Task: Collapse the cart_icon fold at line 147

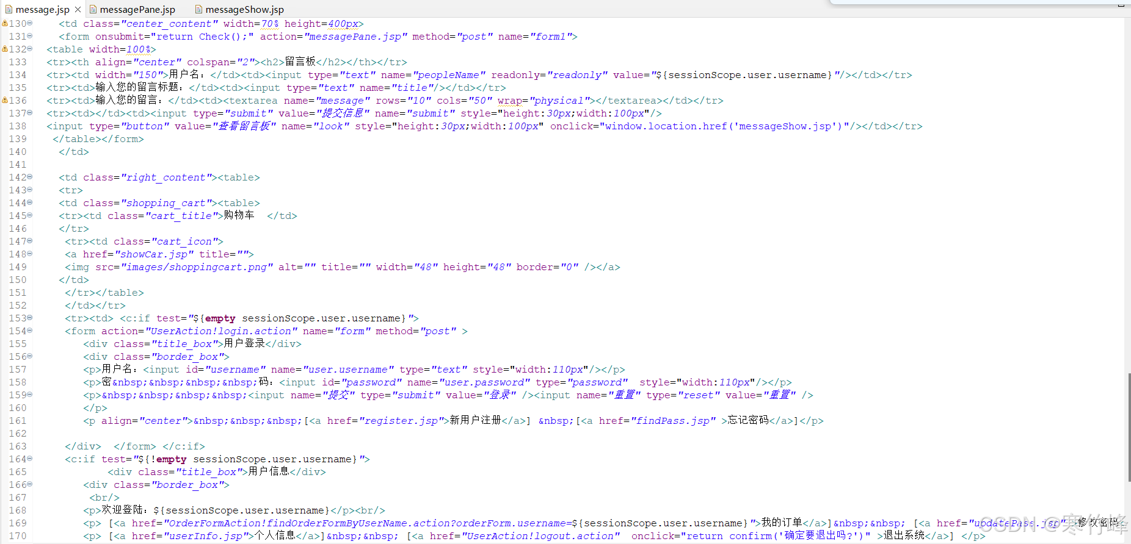Action: coord(29,241)
